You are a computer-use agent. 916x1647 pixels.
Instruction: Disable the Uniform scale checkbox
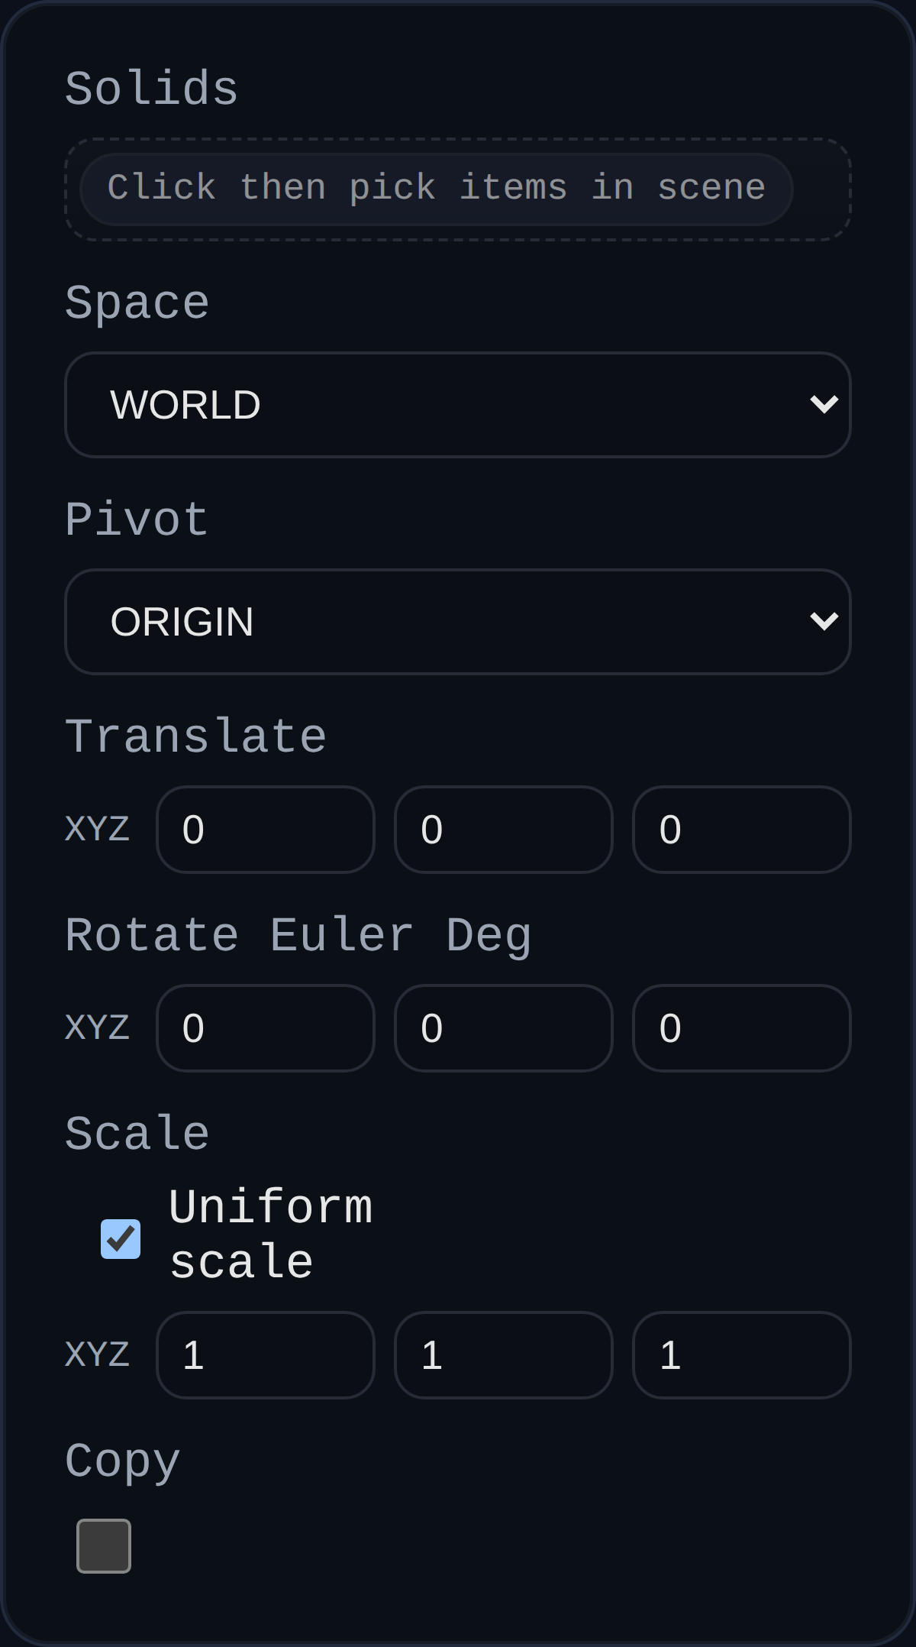tap(119, 1238)
